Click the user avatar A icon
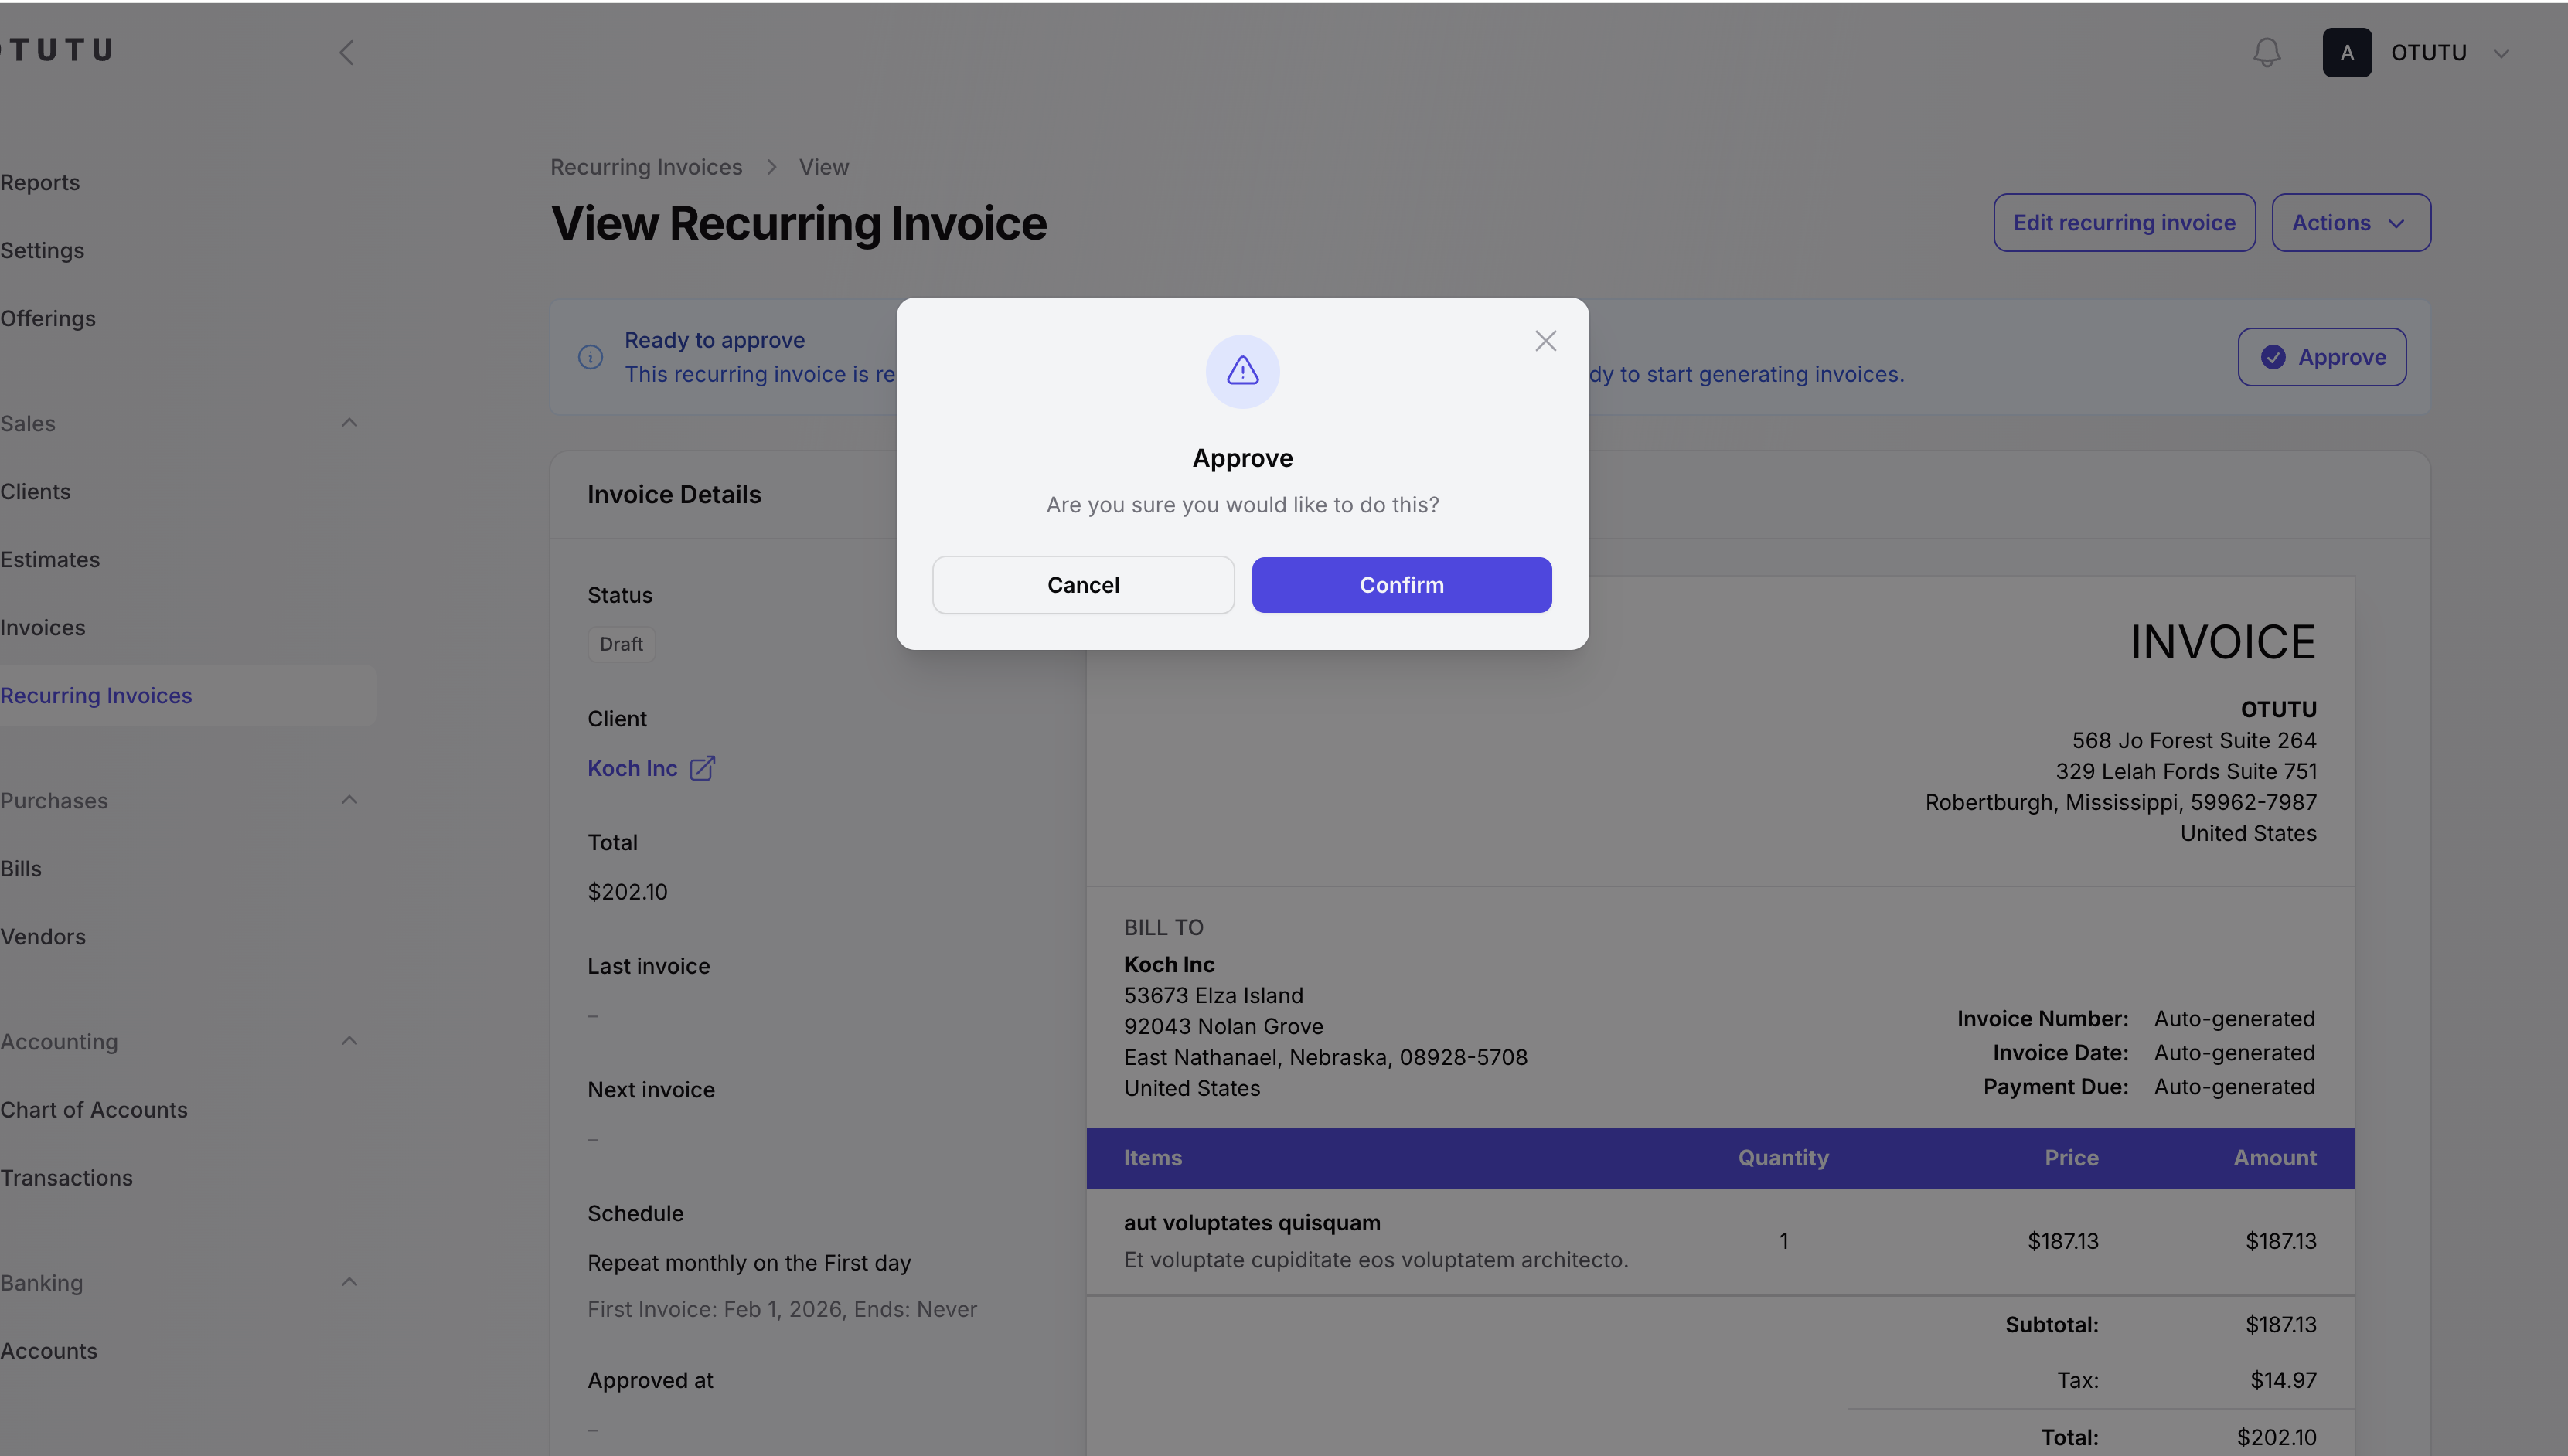 pos(2346,52)
